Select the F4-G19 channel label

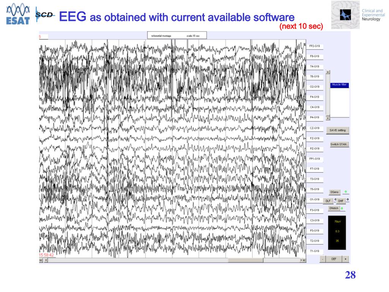[x=315, y=97]
